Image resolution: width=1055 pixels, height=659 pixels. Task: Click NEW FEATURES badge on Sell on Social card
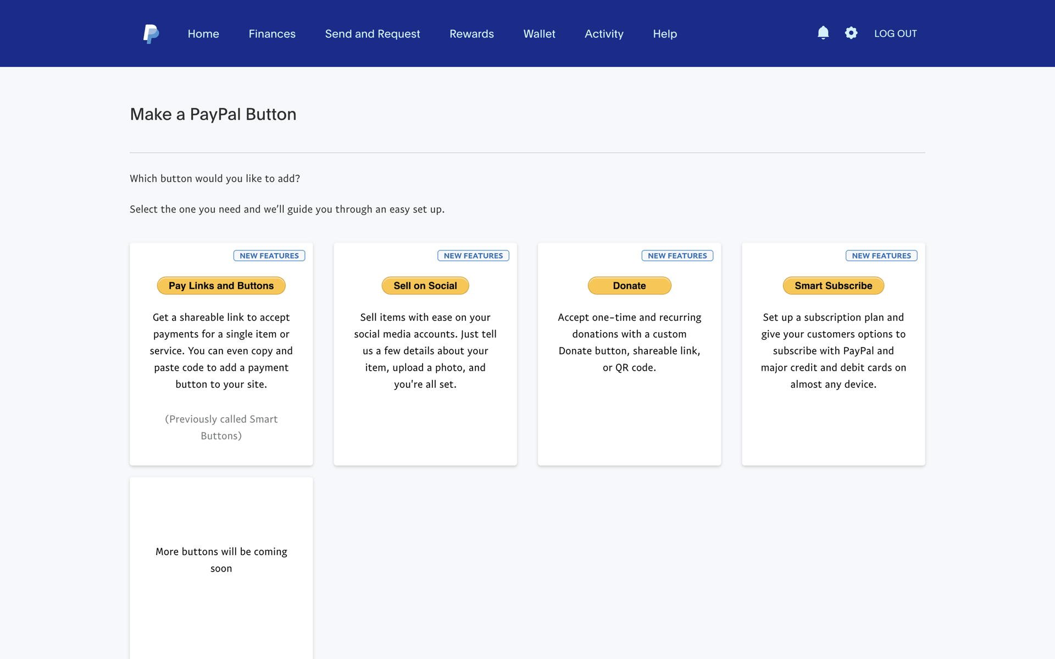(x=473, y=255)
